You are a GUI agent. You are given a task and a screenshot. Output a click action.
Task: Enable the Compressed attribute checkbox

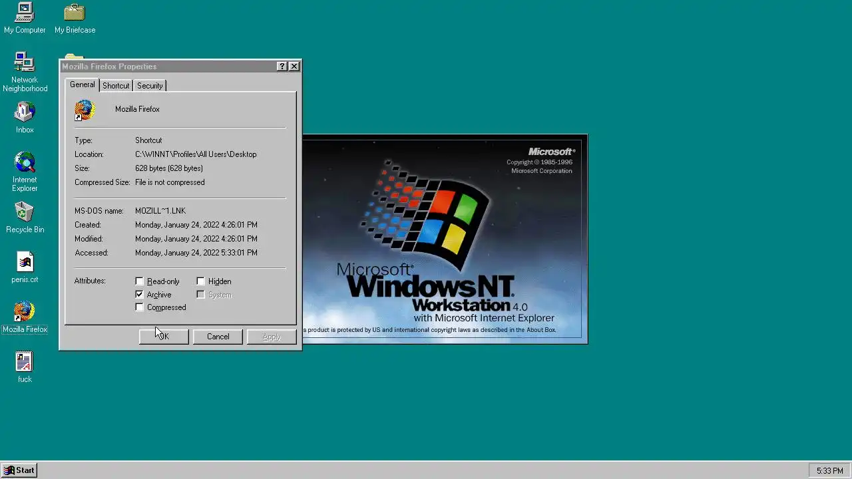point(139,307)
